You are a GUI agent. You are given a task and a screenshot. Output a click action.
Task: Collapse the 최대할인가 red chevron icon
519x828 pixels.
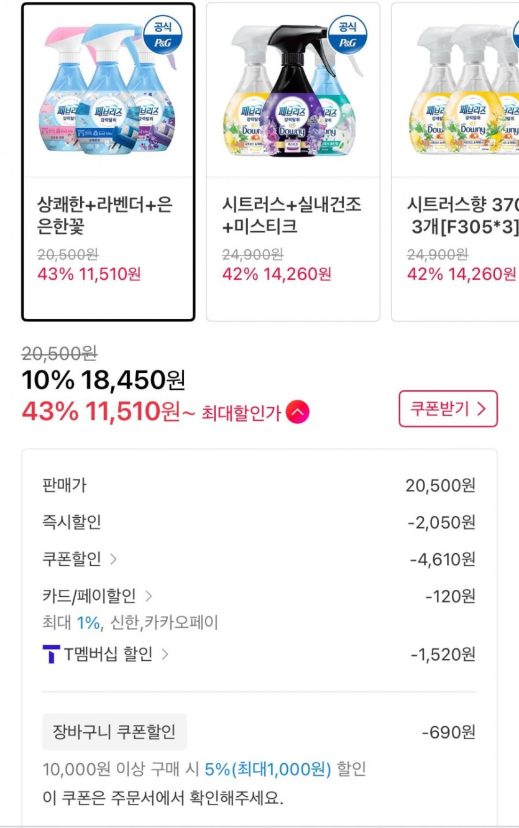tap(297, 412)
